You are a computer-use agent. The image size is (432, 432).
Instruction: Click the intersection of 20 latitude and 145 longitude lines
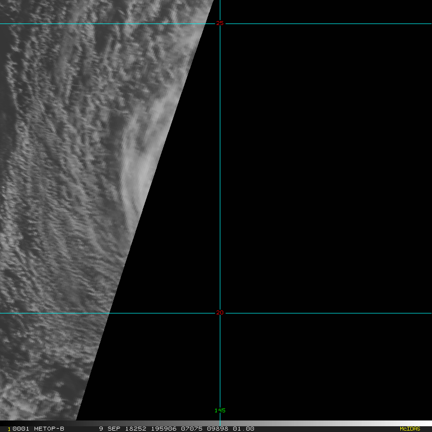tap(220, 313)
